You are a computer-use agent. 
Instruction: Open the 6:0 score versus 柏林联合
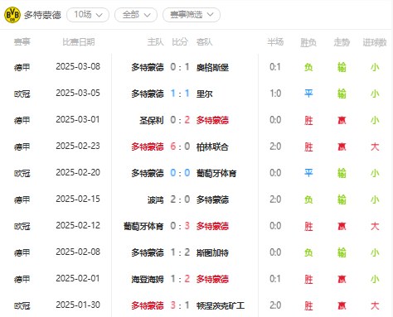click(180, 146)
